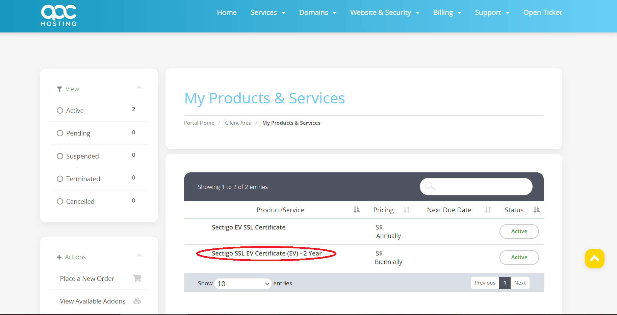Click the Portal Home breadcrumb link
Viewport: 617px width, 315px height.
(199, 123)
